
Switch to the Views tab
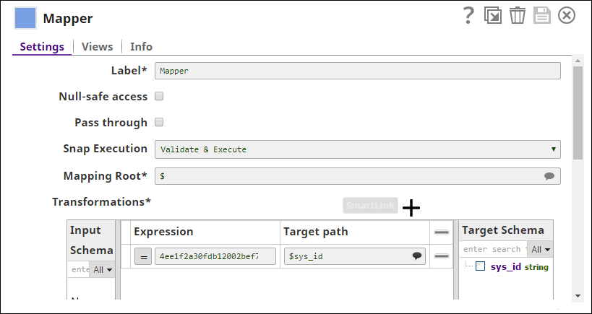97,46
